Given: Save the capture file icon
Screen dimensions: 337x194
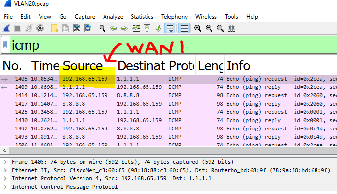Looking at the screenshot, I should tap(65, 28).
